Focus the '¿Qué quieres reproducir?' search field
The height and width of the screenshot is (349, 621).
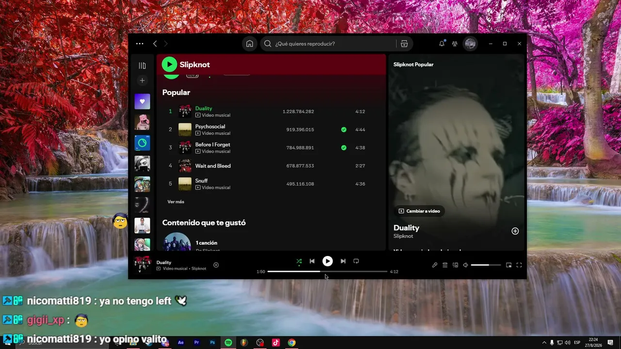(328, 44)
